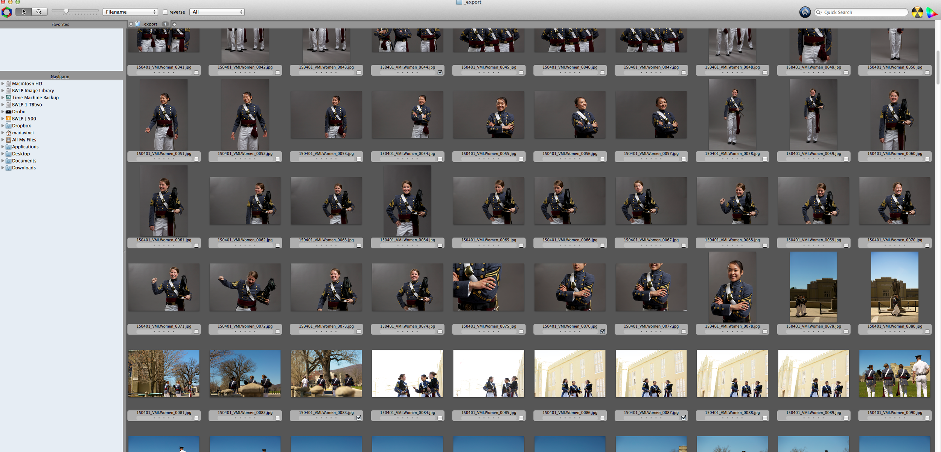Click the Drobo drive icon

click(x=8, y=112)
